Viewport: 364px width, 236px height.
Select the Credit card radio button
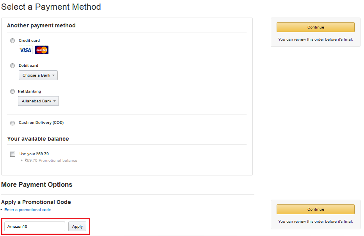[x=12, y=41]
